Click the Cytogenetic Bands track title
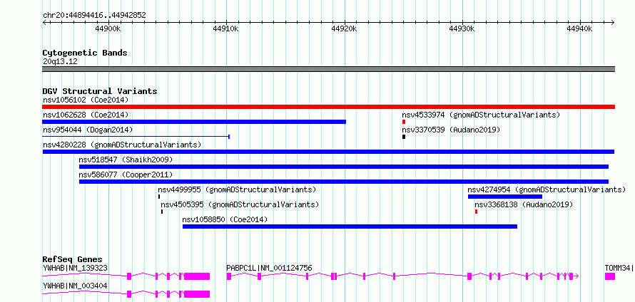635x302 pixels. 85,53
